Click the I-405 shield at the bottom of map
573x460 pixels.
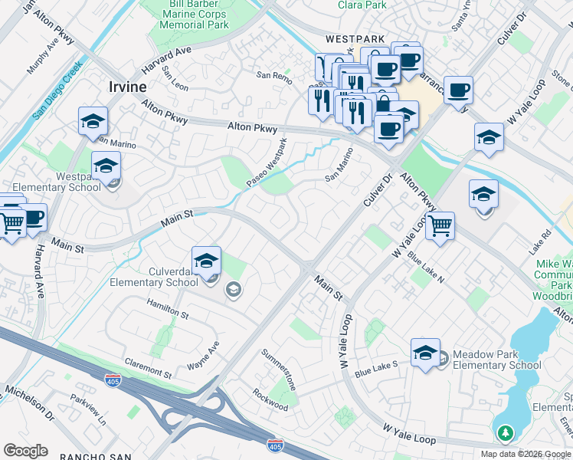click(275, 445)
